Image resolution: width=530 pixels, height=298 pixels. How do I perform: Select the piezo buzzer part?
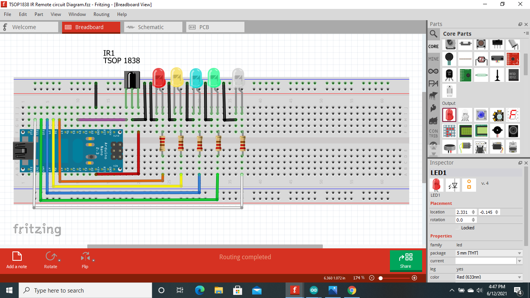[497, 131]
